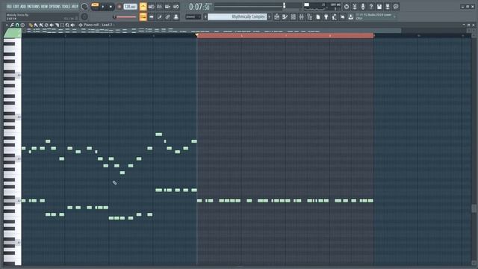478x269 pixels.
Task: Toggle countdown before recording
Action: click(x=159, y=7)
